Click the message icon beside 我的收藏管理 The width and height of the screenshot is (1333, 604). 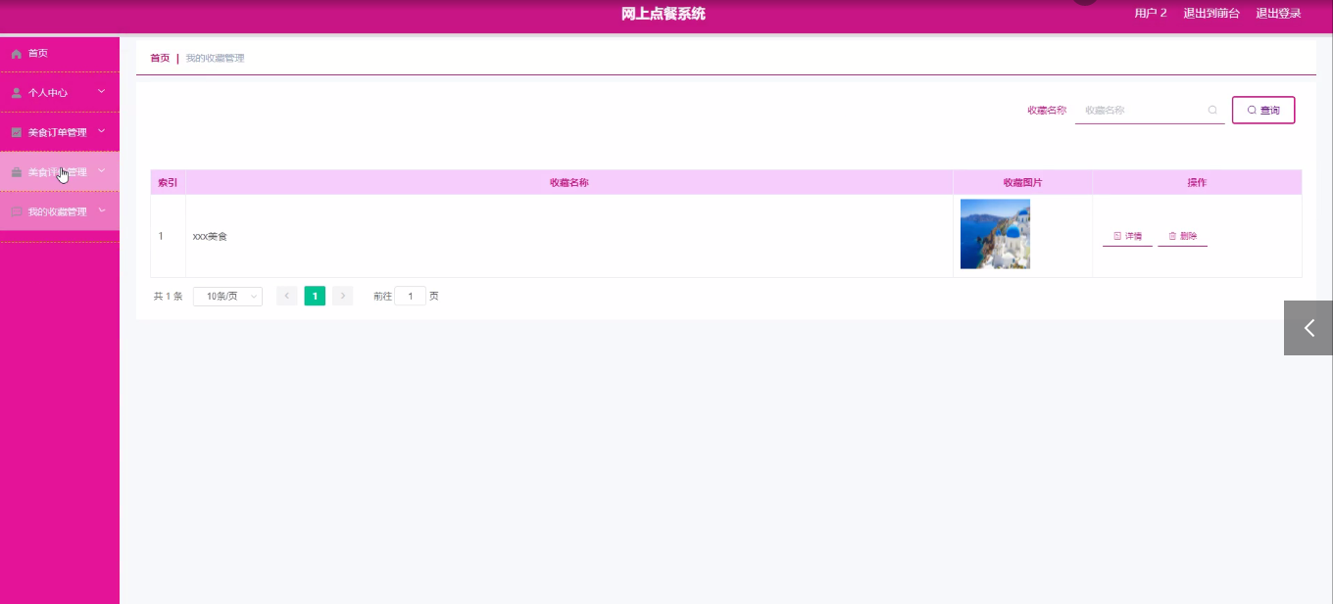(16, 210)
